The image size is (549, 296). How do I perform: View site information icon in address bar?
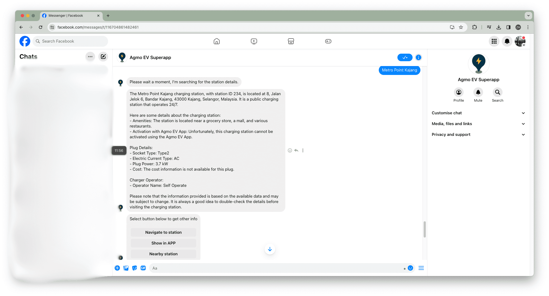tap(52, 27)
